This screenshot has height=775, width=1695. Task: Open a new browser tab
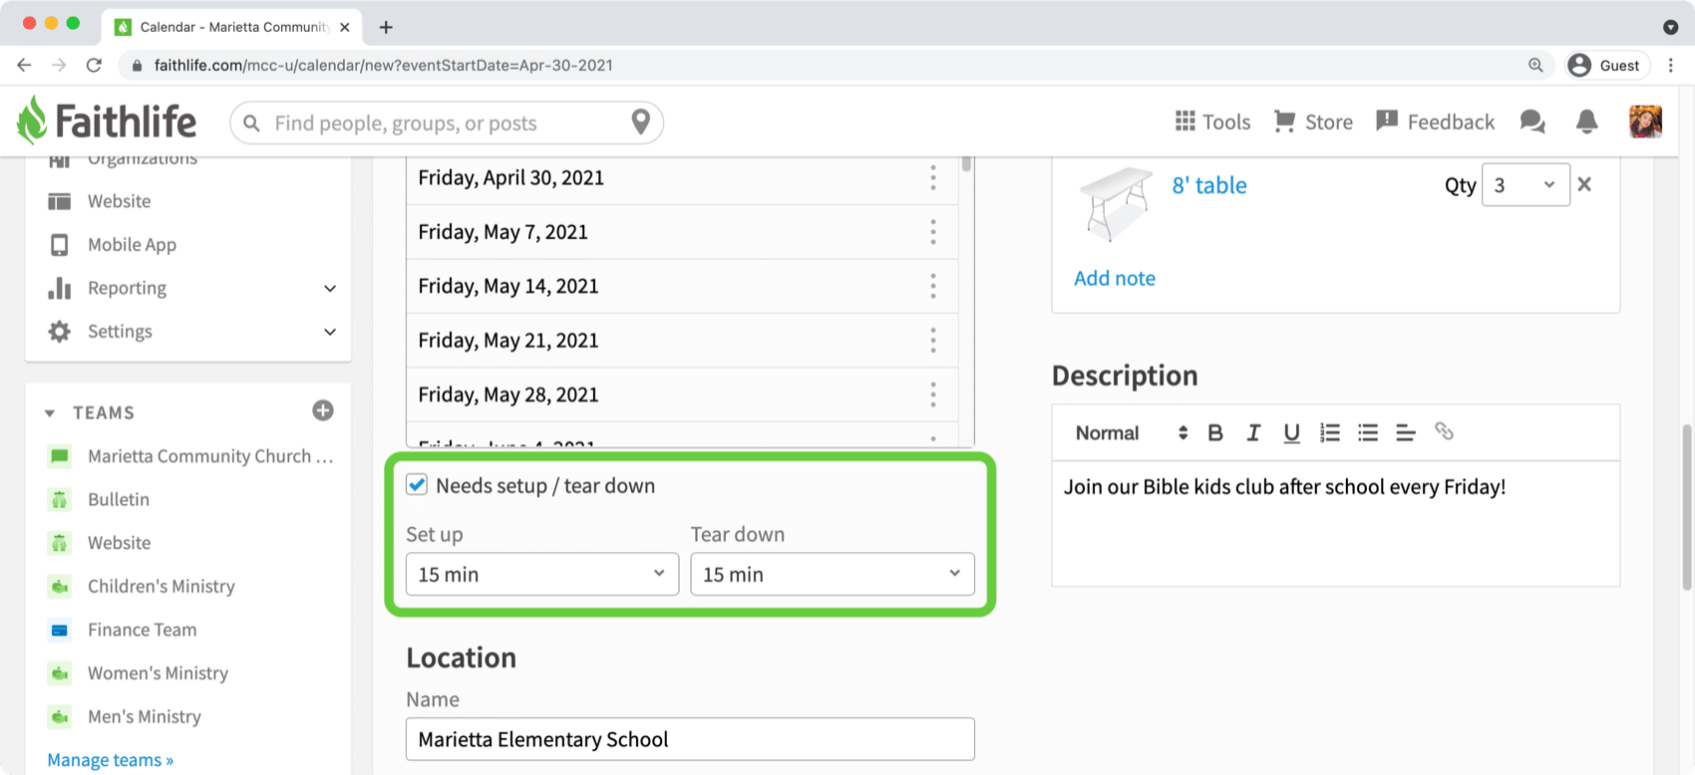tap(386, 27)
